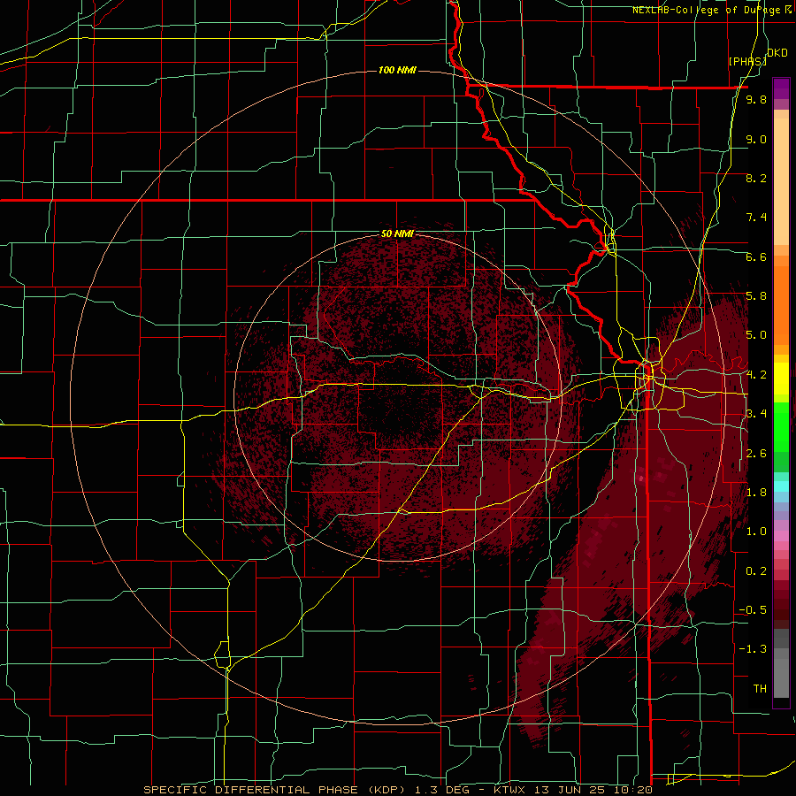Click the 50 NMI range ring label

(397, 233)
